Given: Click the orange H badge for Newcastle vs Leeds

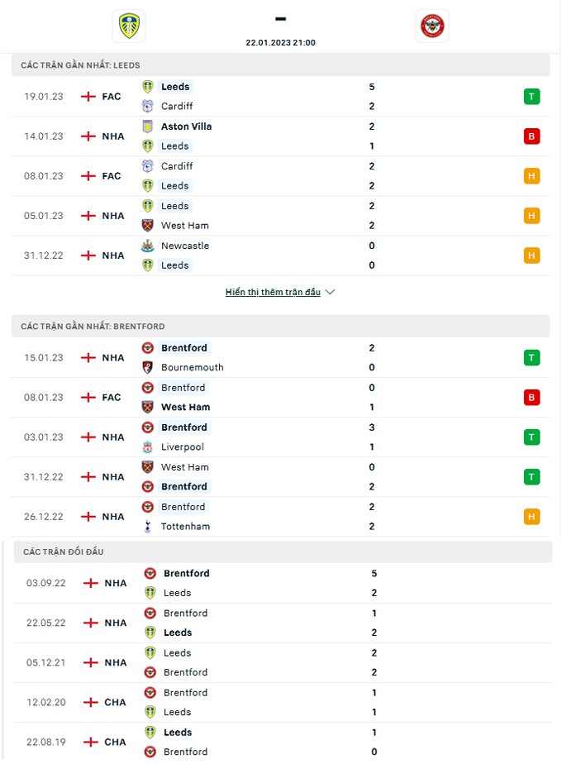Looking at the screenshot, I should (x=531, y=255).
